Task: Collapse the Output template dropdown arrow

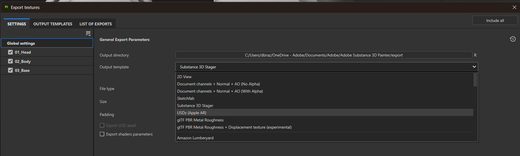Action: [474, 67]
